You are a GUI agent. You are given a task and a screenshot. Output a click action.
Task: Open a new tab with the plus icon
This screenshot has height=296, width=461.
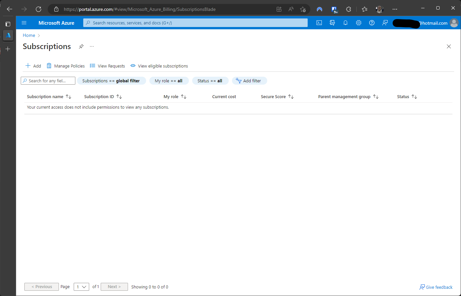coord(8,49)
